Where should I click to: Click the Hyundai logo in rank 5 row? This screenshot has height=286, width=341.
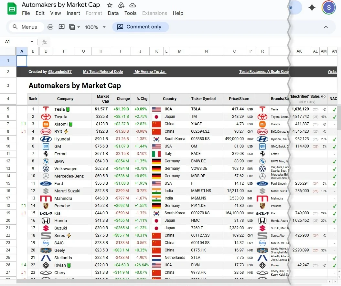coord(46,139)
